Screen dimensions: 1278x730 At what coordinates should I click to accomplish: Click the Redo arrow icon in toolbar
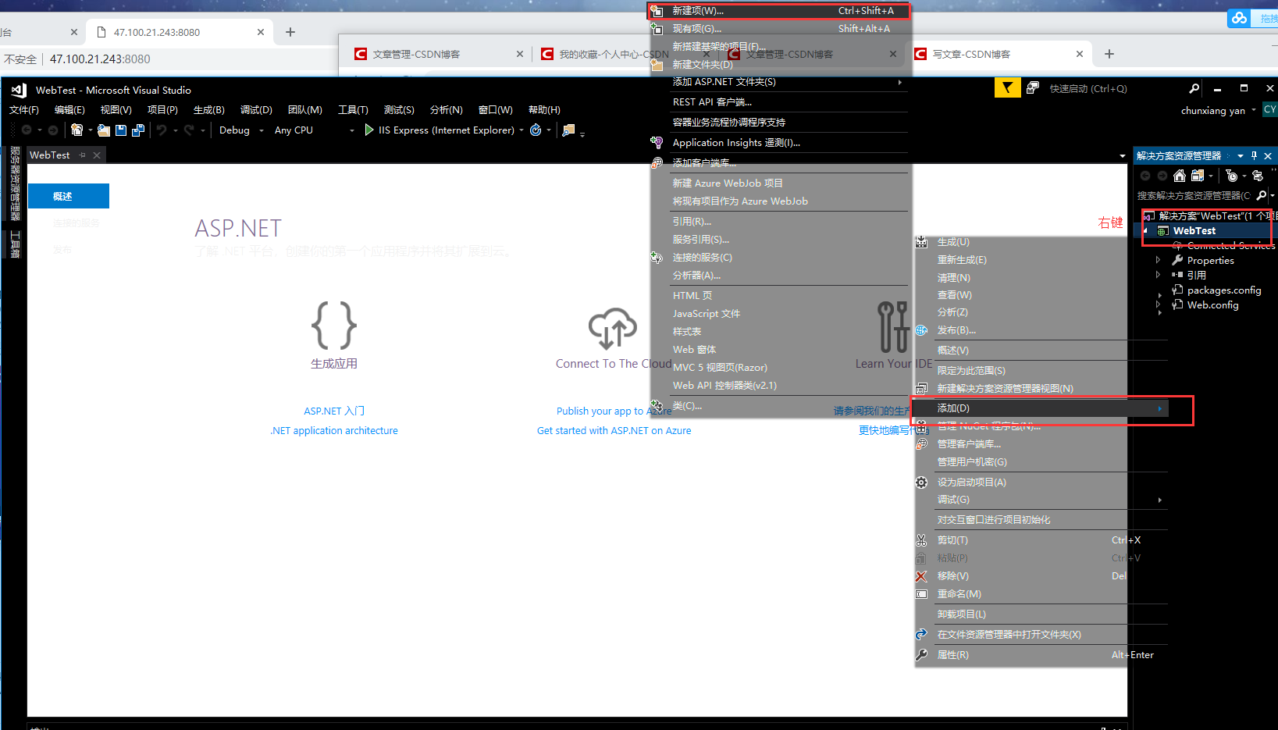189,130
